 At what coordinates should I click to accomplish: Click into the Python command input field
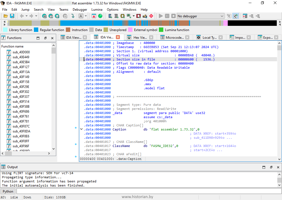(x=149, y=191)
